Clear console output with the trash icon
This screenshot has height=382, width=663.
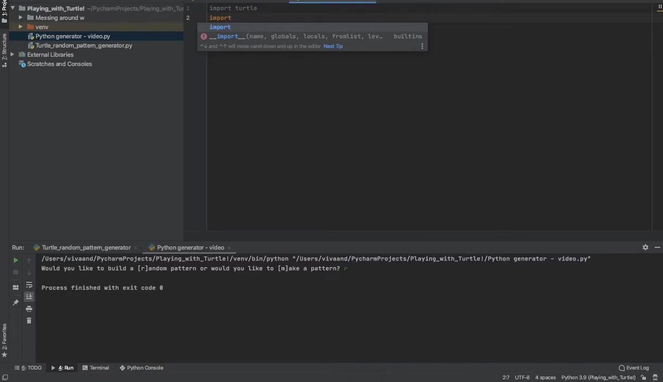29,320
